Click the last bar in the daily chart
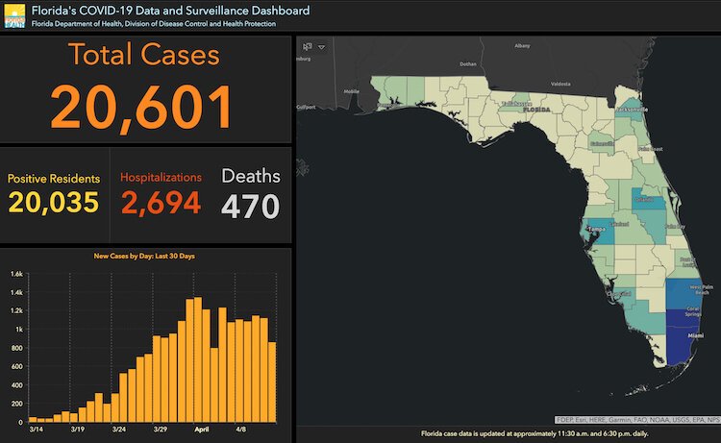 pos(272,381)
